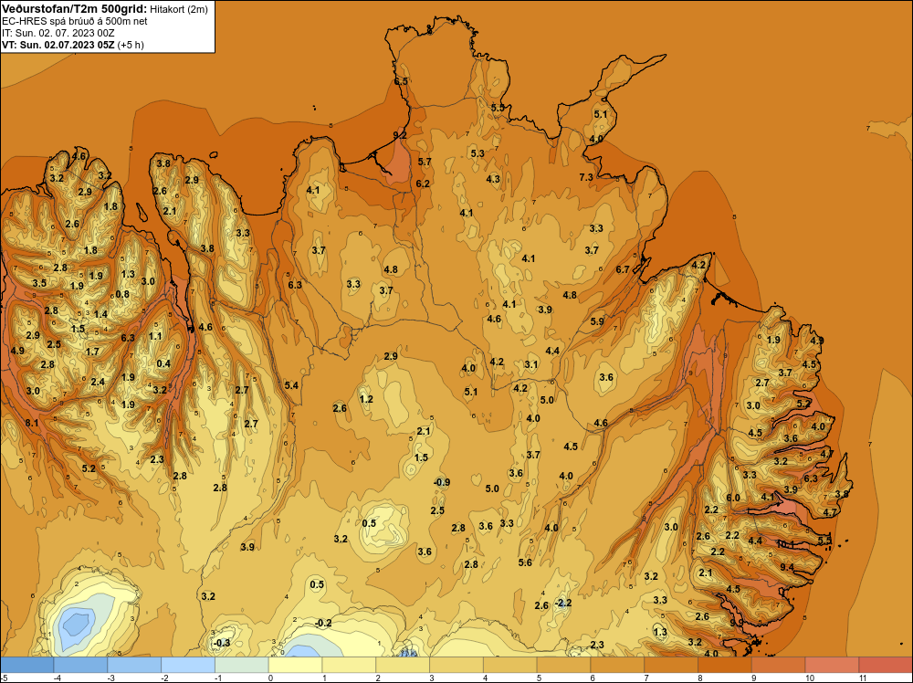Image resolution: width=913 pixels, height=683 pixels.
Task: Click the -0.9 temperature value
Action: (442, 482)
